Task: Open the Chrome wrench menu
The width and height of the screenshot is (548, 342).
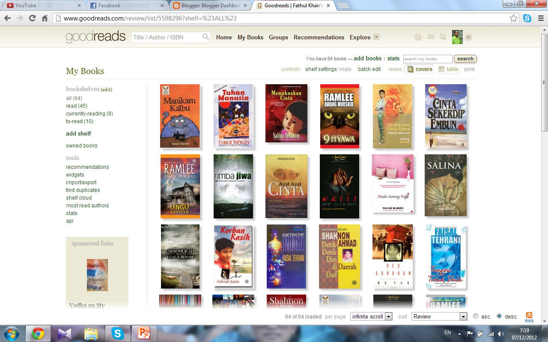Action: click(x=540, y=18)
